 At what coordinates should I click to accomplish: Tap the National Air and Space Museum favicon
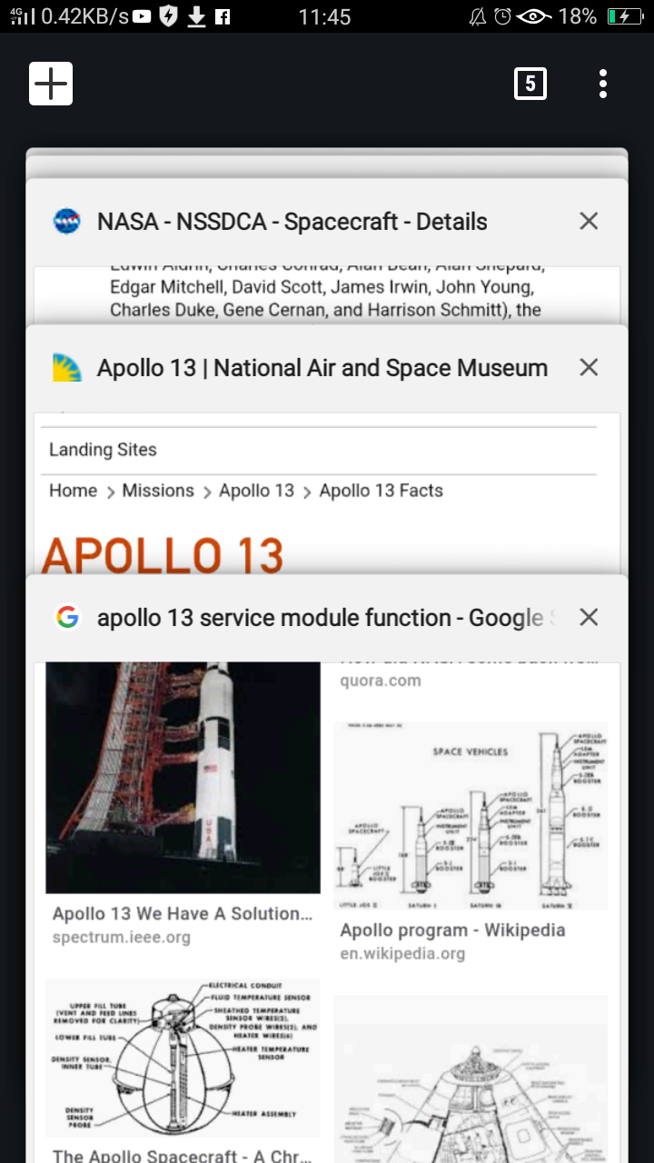tap(67, 367)
